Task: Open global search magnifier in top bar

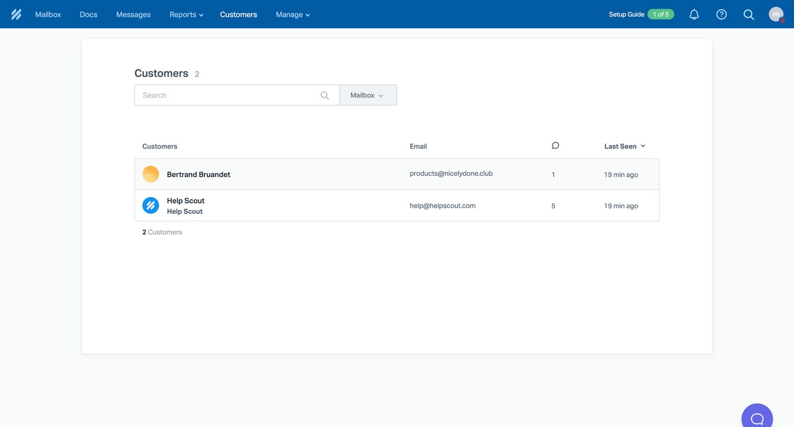Action: pos(749,15)
